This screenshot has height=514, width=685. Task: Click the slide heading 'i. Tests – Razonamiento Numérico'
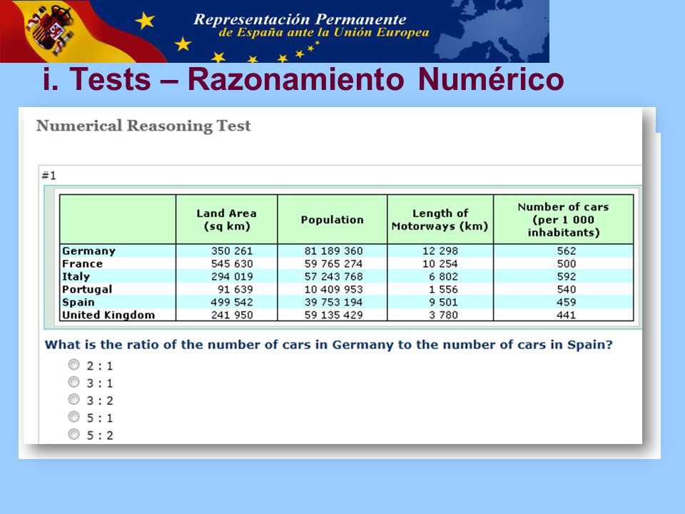pos(303,79)
